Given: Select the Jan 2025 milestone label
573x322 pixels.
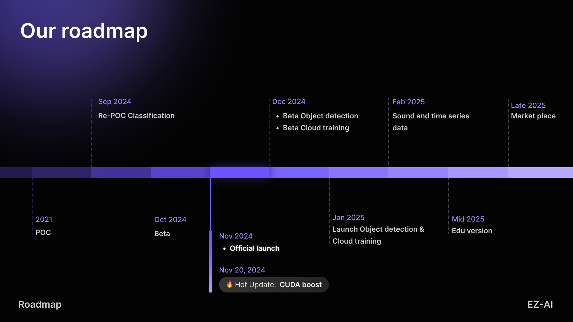Looking at the screenshot, I should pos(348,217).
